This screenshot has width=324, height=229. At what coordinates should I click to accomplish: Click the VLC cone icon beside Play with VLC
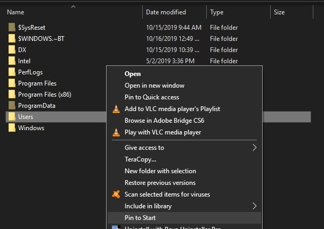pyautogui.click(x=116, y=132)
